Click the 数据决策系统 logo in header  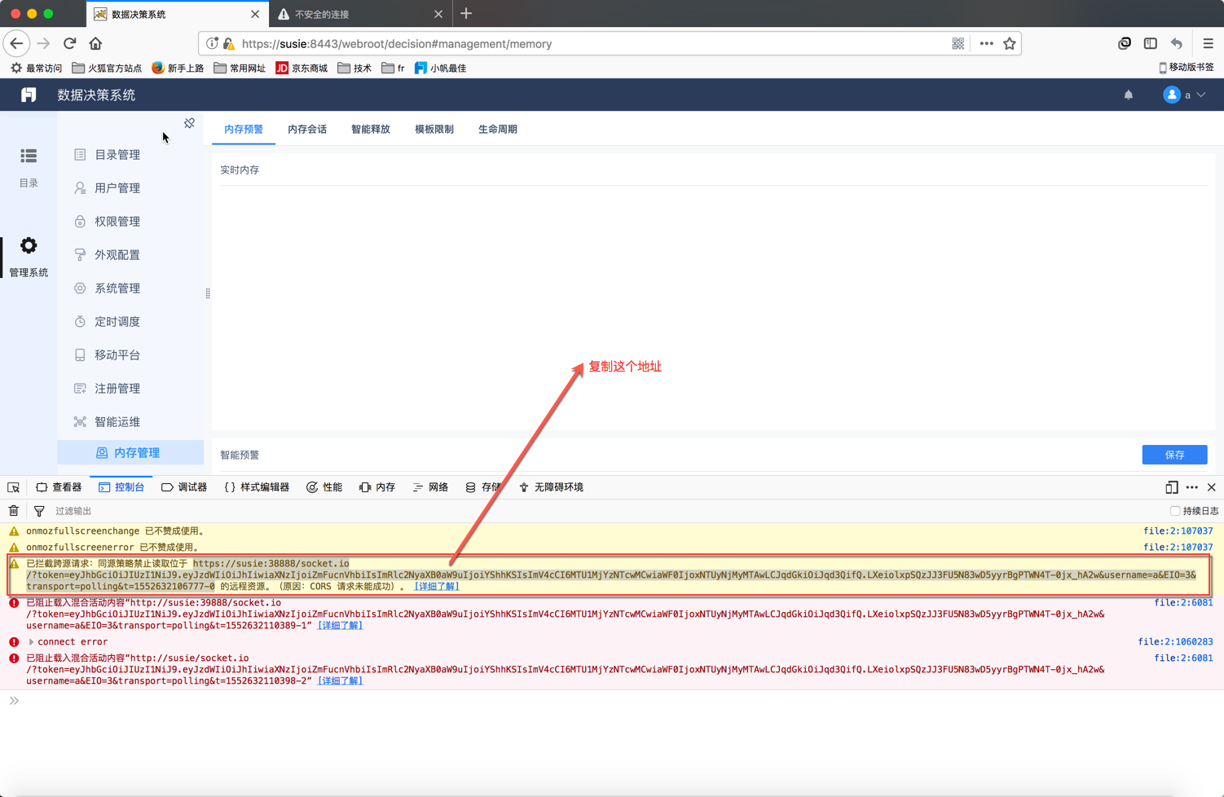point(29,95)
